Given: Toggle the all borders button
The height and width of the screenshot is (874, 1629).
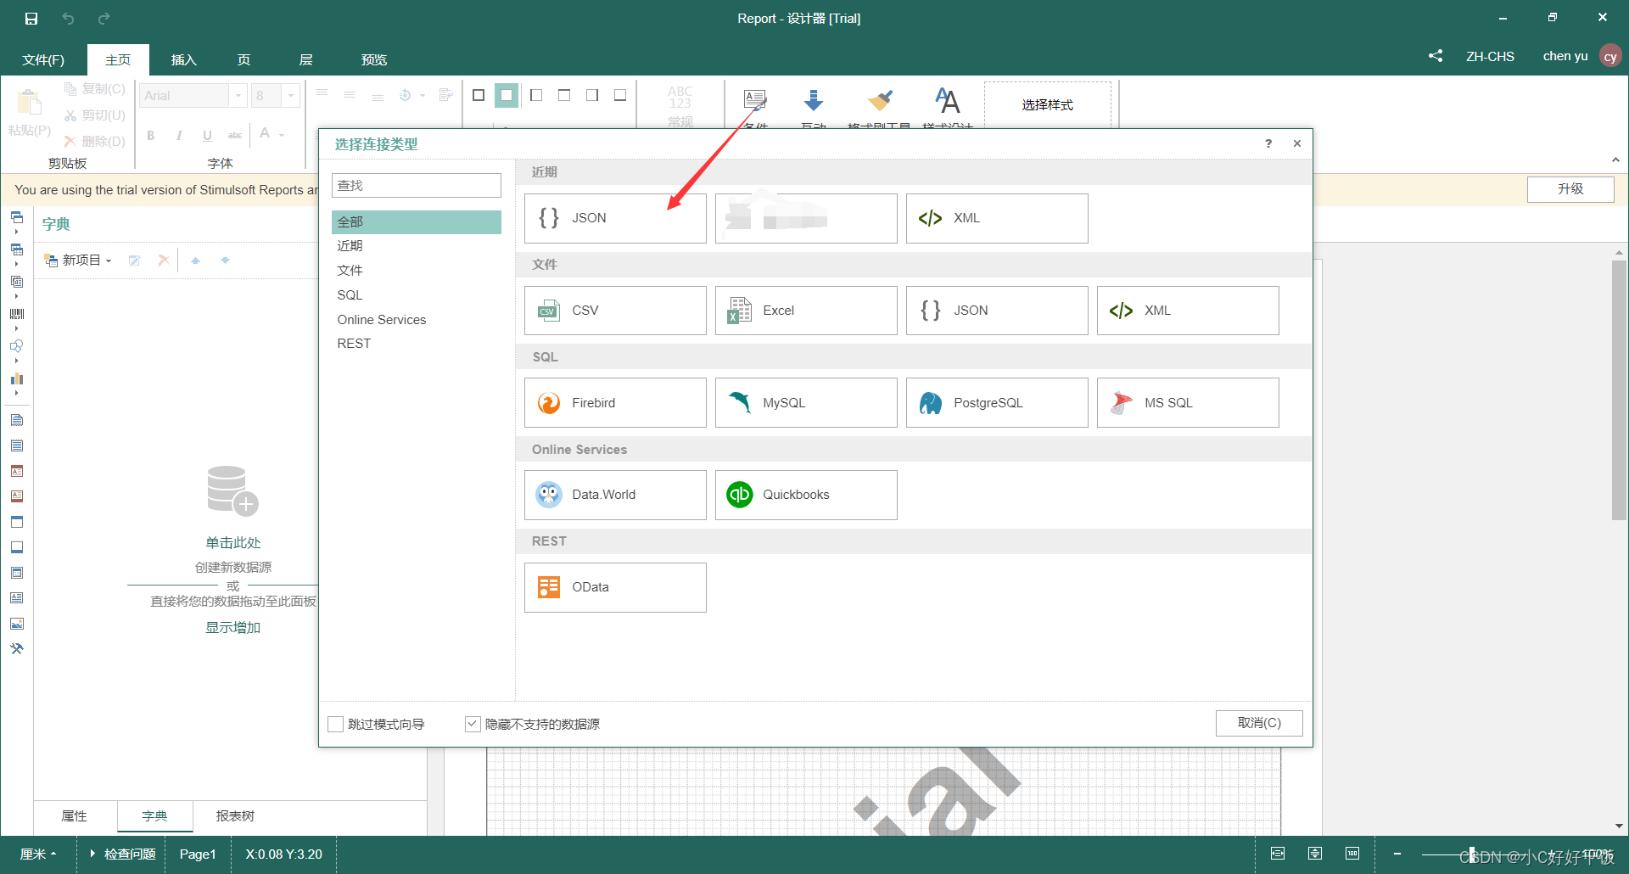Looking at the screenshot, I should pos(479,95).
